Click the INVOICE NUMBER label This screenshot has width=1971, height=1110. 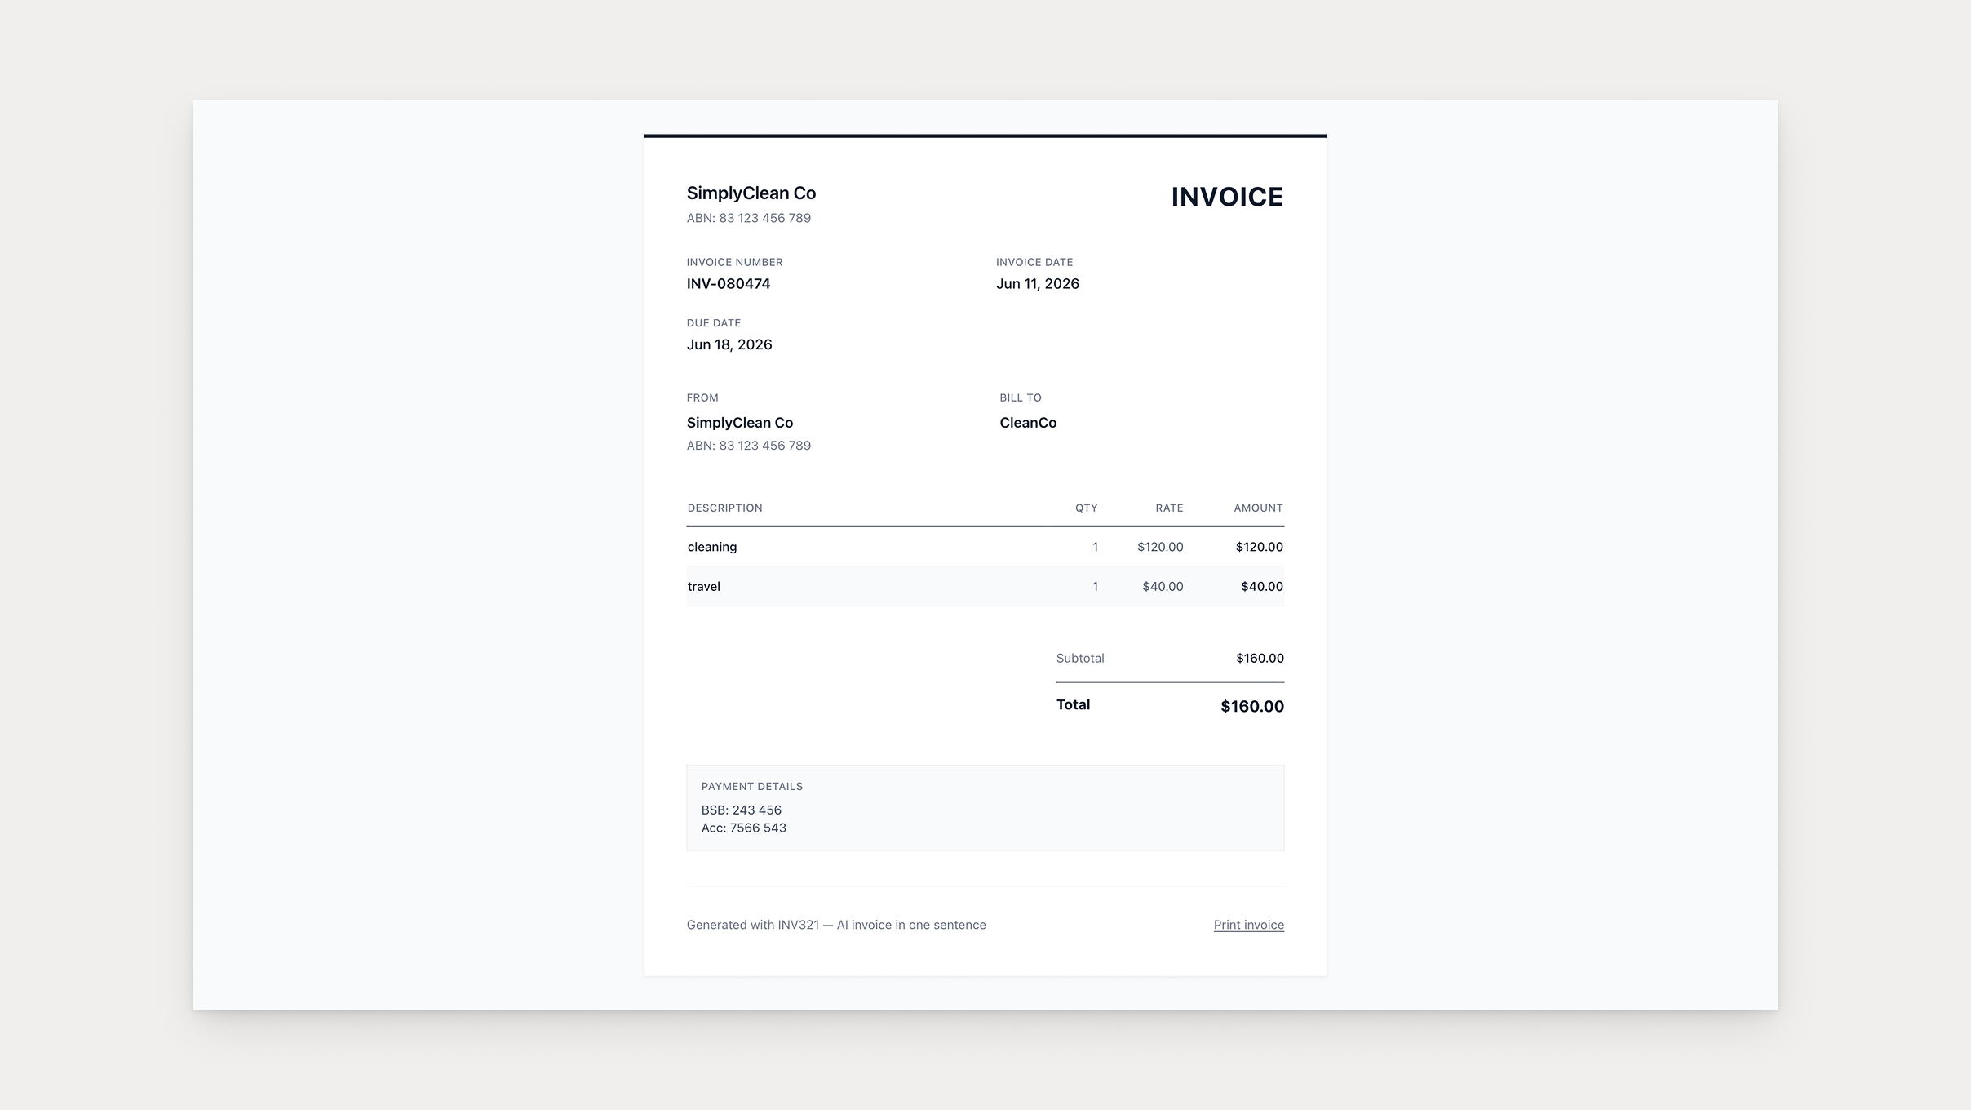tap(734, 262)
